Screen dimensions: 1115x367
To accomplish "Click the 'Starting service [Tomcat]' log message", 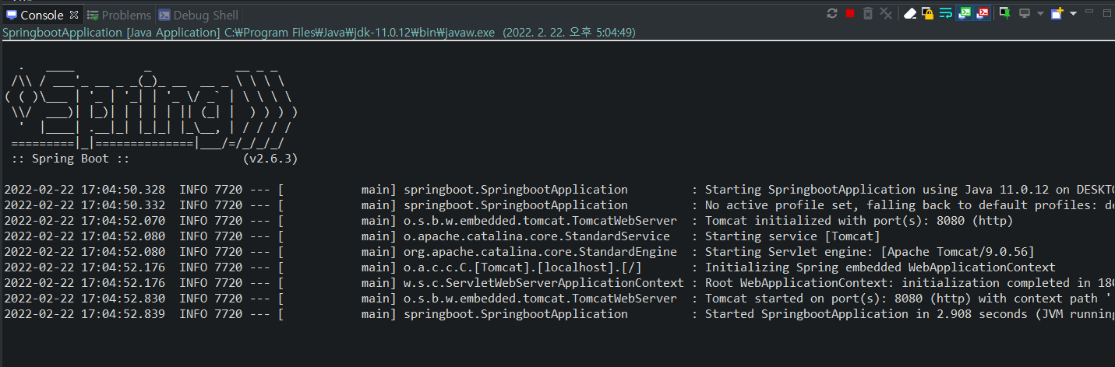I will (x=792, y=236).
